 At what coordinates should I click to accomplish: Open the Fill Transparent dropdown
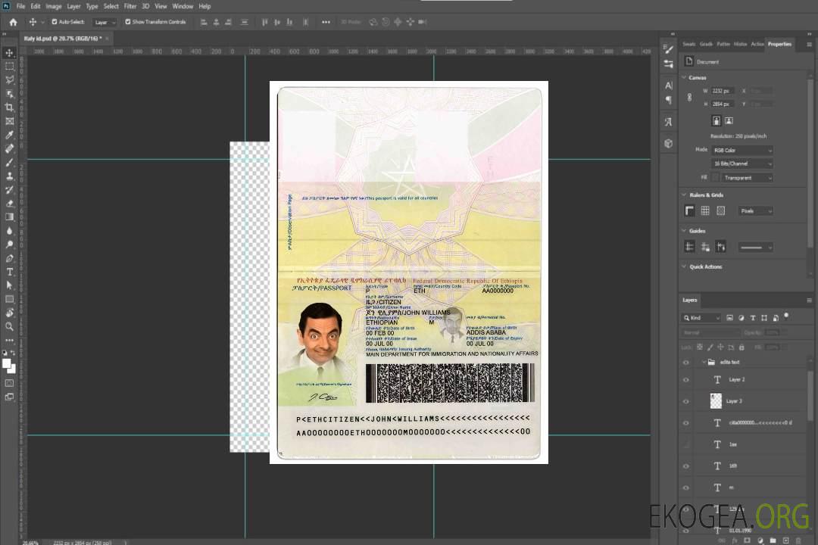coord(747,178)
